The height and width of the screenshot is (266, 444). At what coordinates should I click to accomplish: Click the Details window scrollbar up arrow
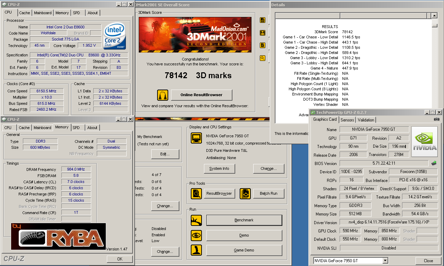[434, 16]
